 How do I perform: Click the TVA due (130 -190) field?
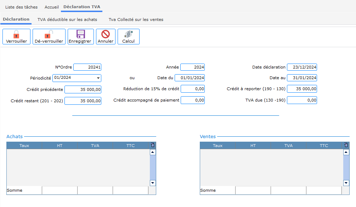click(302, 100)
